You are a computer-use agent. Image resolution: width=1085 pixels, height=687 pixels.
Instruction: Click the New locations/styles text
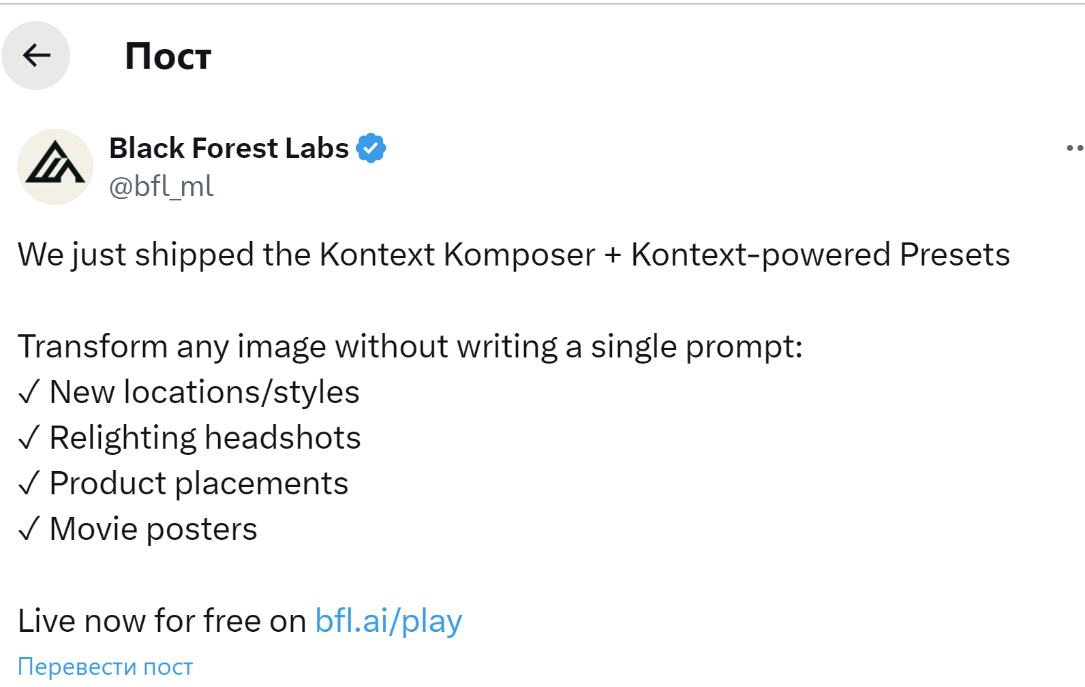pyautogui.click(x=204, y=392)
